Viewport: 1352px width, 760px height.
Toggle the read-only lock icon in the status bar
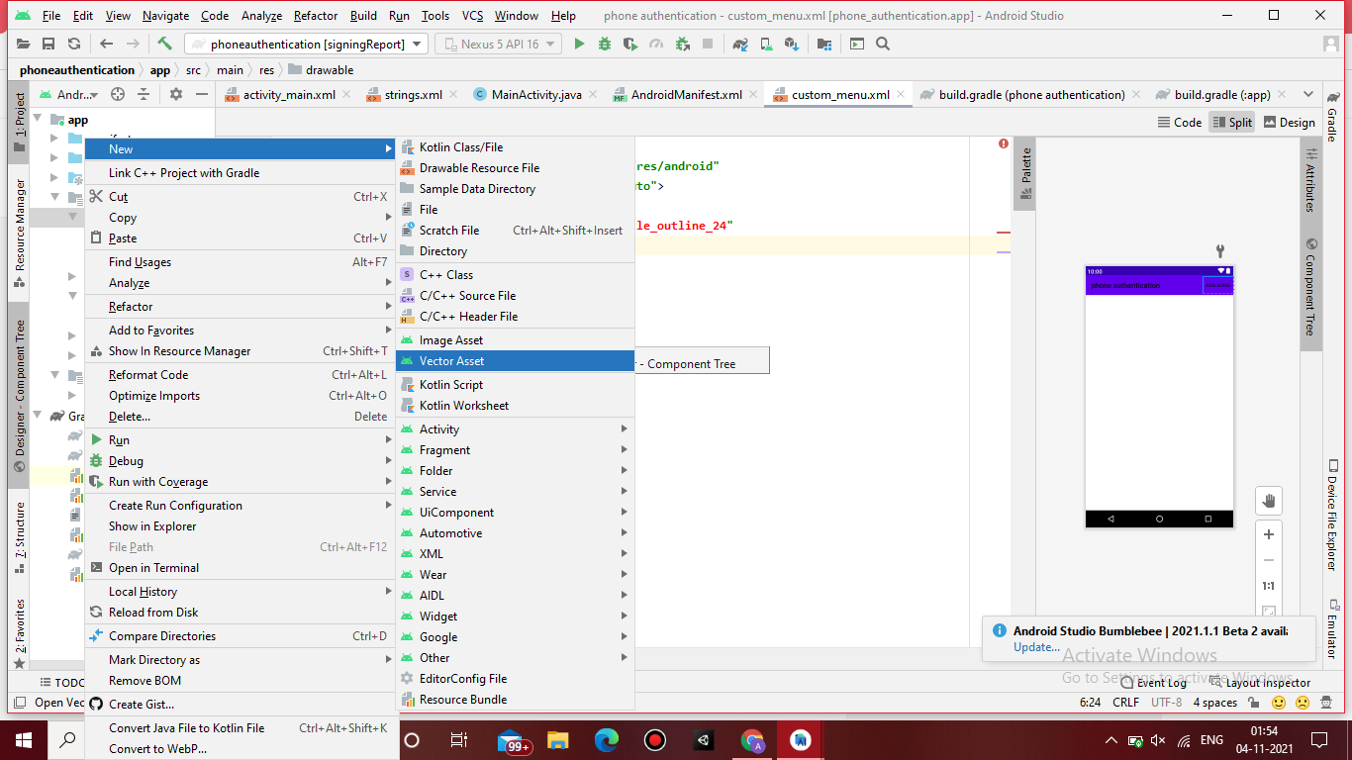point(1254,703)
